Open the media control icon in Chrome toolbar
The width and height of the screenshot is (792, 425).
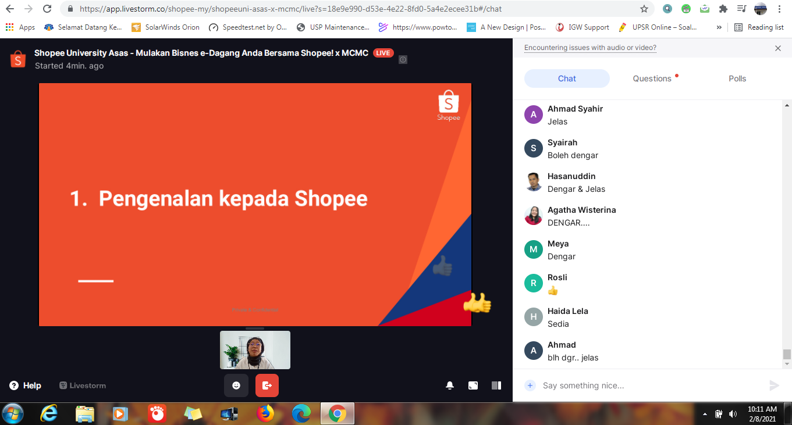741,9
